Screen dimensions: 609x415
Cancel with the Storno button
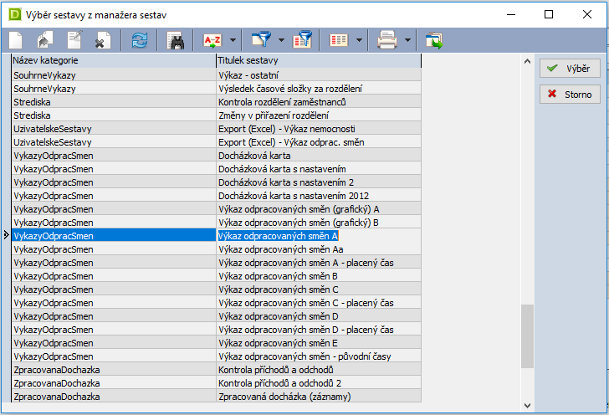click(x=570, y=94)
